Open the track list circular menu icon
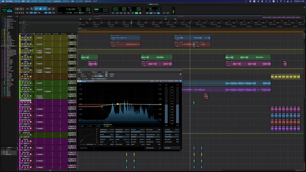 coord(17,17)
